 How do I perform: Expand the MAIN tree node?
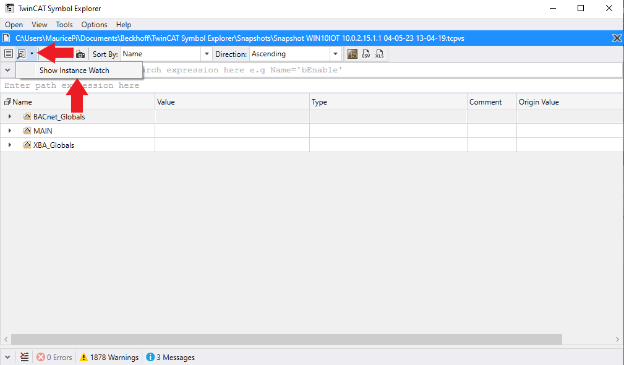point(9,131)
